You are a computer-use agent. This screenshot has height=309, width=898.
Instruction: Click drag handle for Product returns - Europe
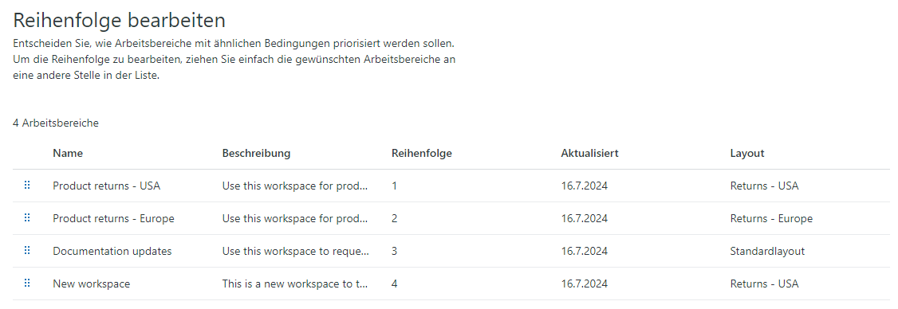point(27,218)
